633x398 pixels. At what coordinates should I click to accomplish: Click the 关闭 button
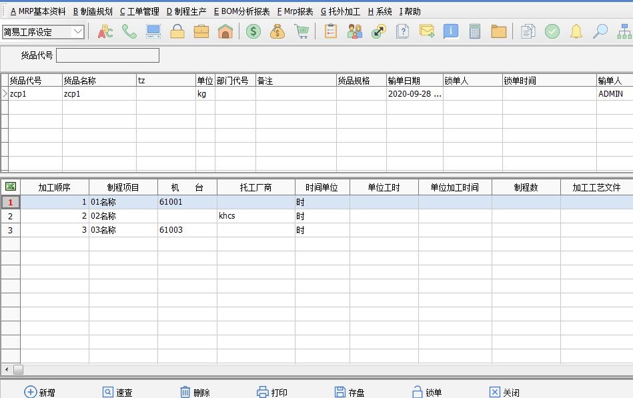[504, 392]
